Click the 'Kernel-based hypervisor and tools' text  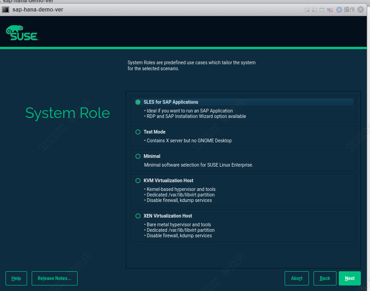[x=181, y=189]
